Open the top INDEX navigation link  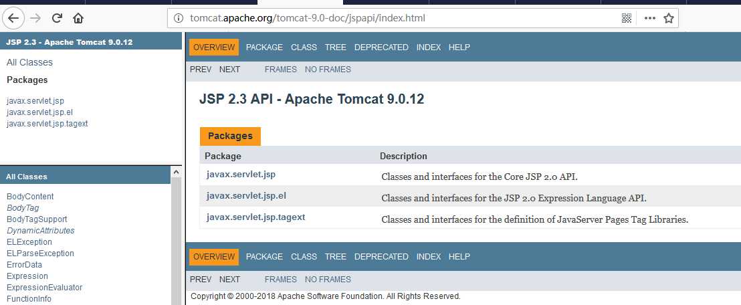[x=429, y=47]
